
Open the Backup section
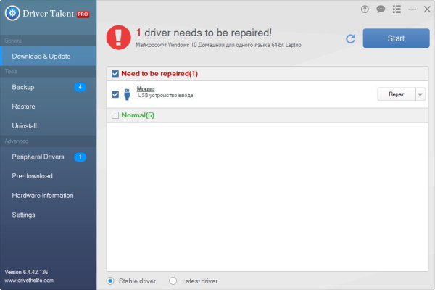point(49,87)
